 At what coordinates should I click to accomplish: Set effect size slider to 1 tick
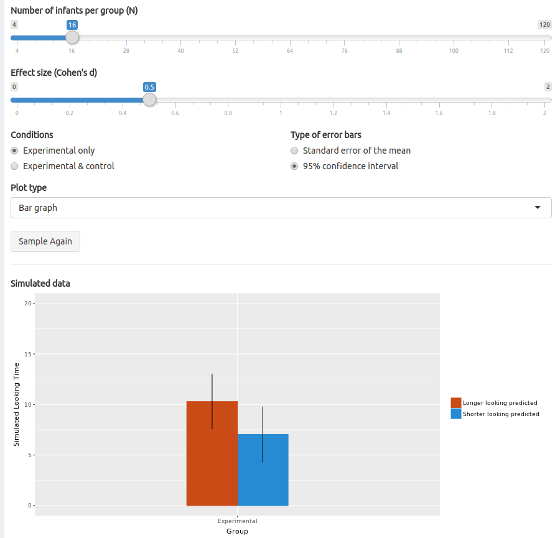point(281,100)
